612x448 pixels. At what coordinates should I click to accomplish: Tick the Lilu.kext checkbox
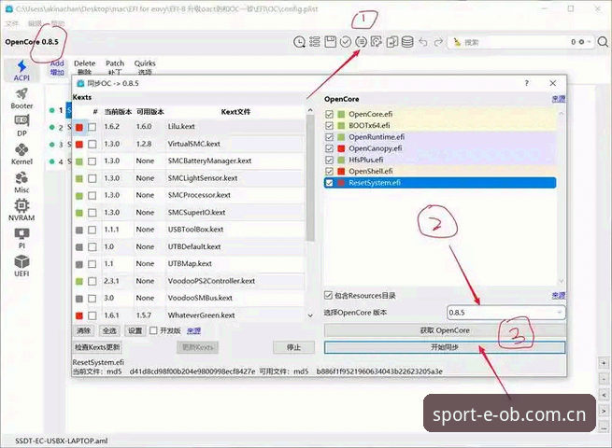93,127
